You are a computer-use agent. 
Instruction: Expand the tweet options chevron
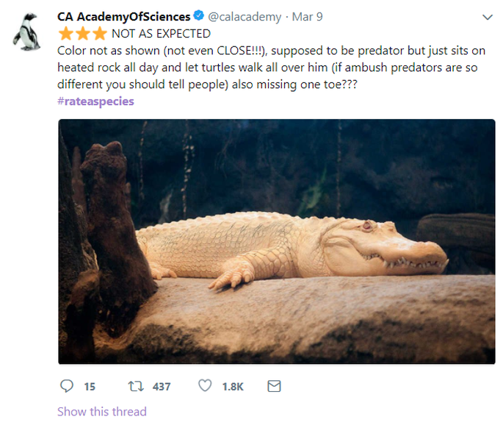[488, 17]
